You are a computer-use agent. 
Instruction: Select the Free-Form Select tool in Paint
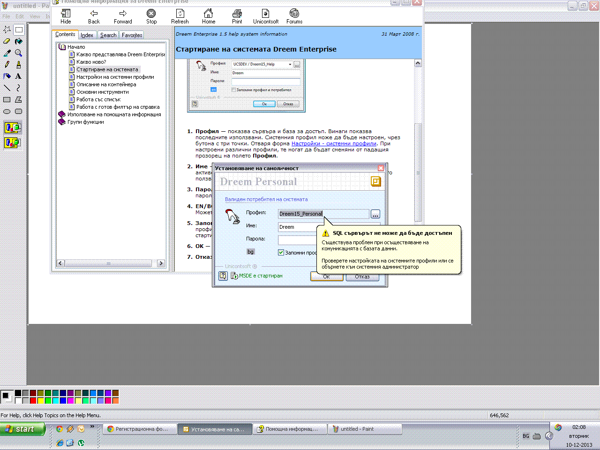tap(7, 30)
